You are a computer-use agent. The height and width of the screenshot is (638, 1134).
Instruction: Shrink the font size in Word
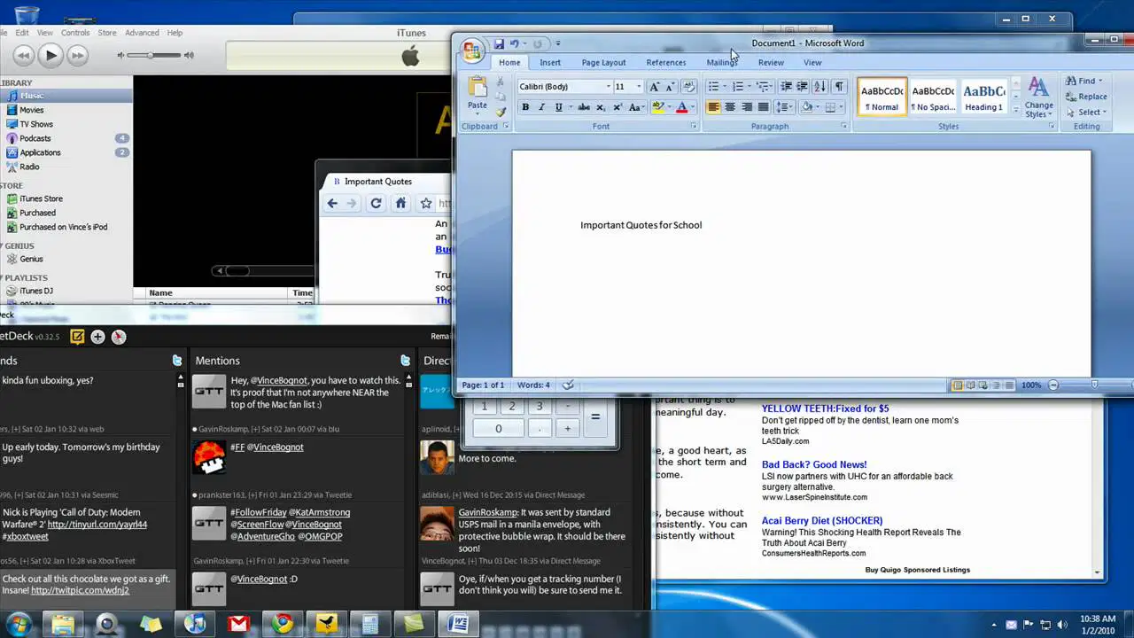pos(670,86)
